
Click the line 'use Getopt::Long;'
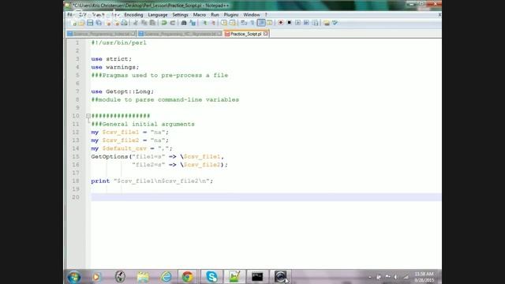[x=122, y=92]
